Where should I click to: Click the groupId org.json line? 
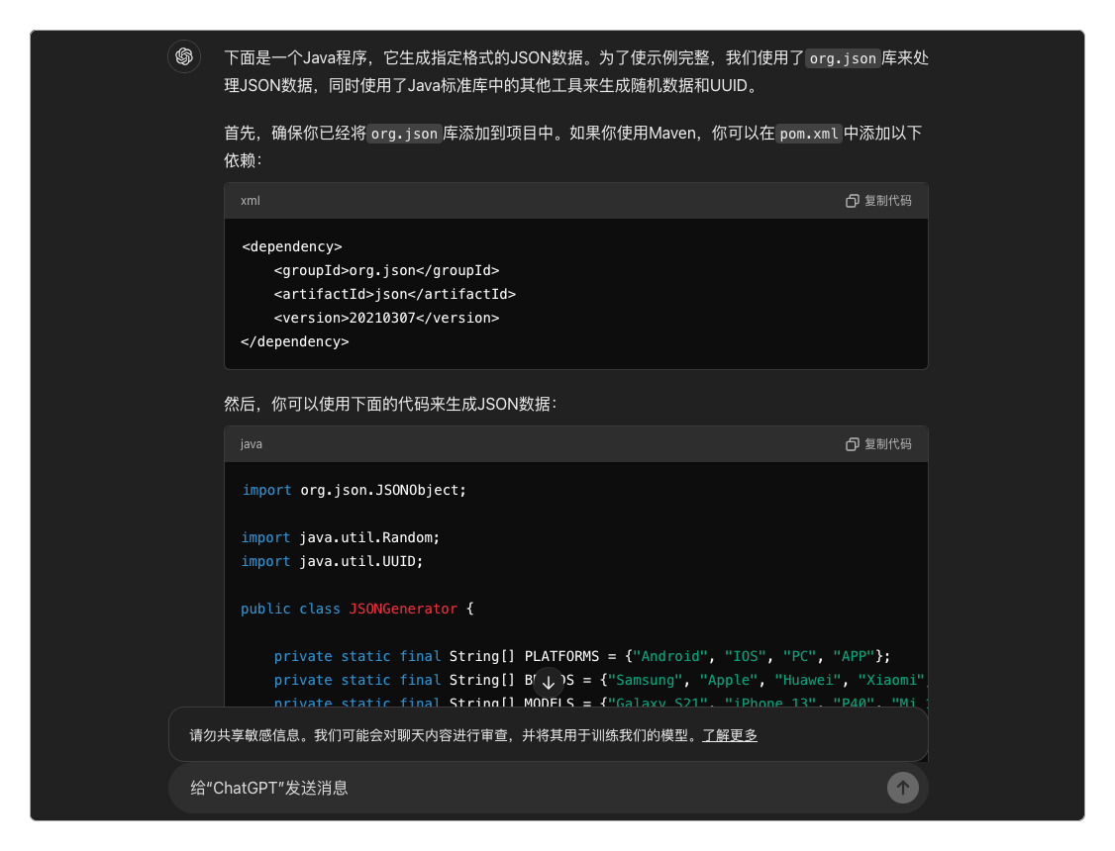387,271
